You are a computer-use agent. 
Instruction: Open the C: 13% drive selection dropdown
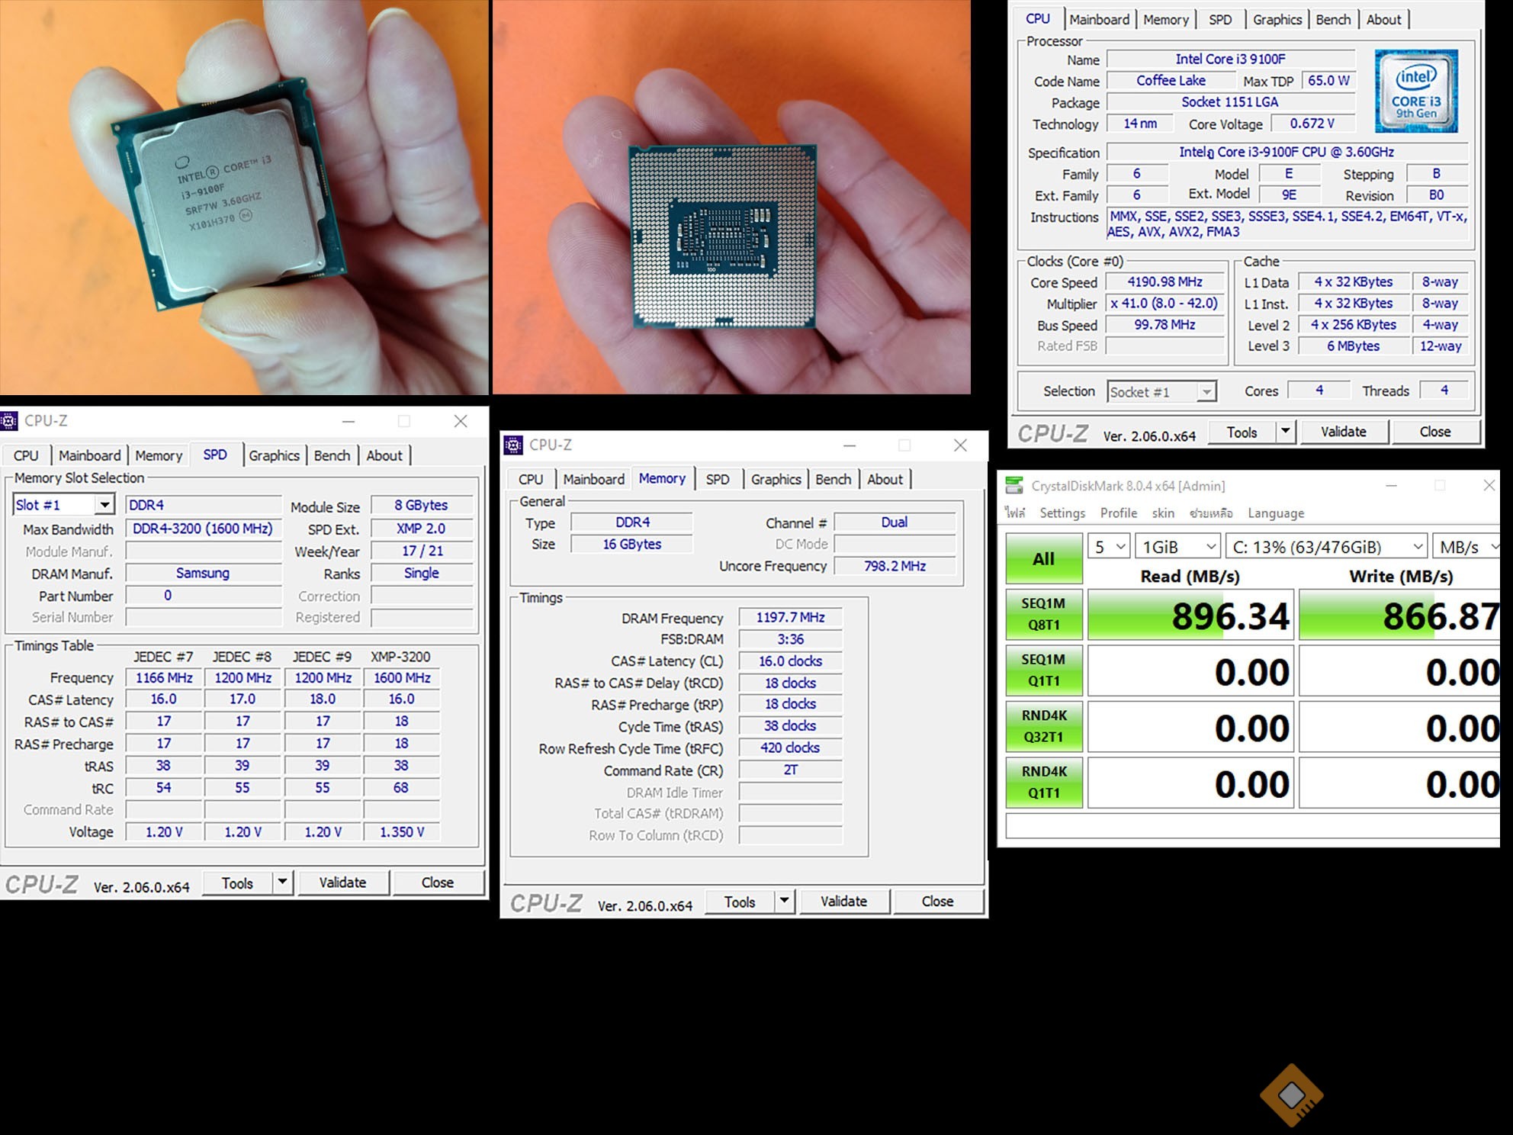1326,547
